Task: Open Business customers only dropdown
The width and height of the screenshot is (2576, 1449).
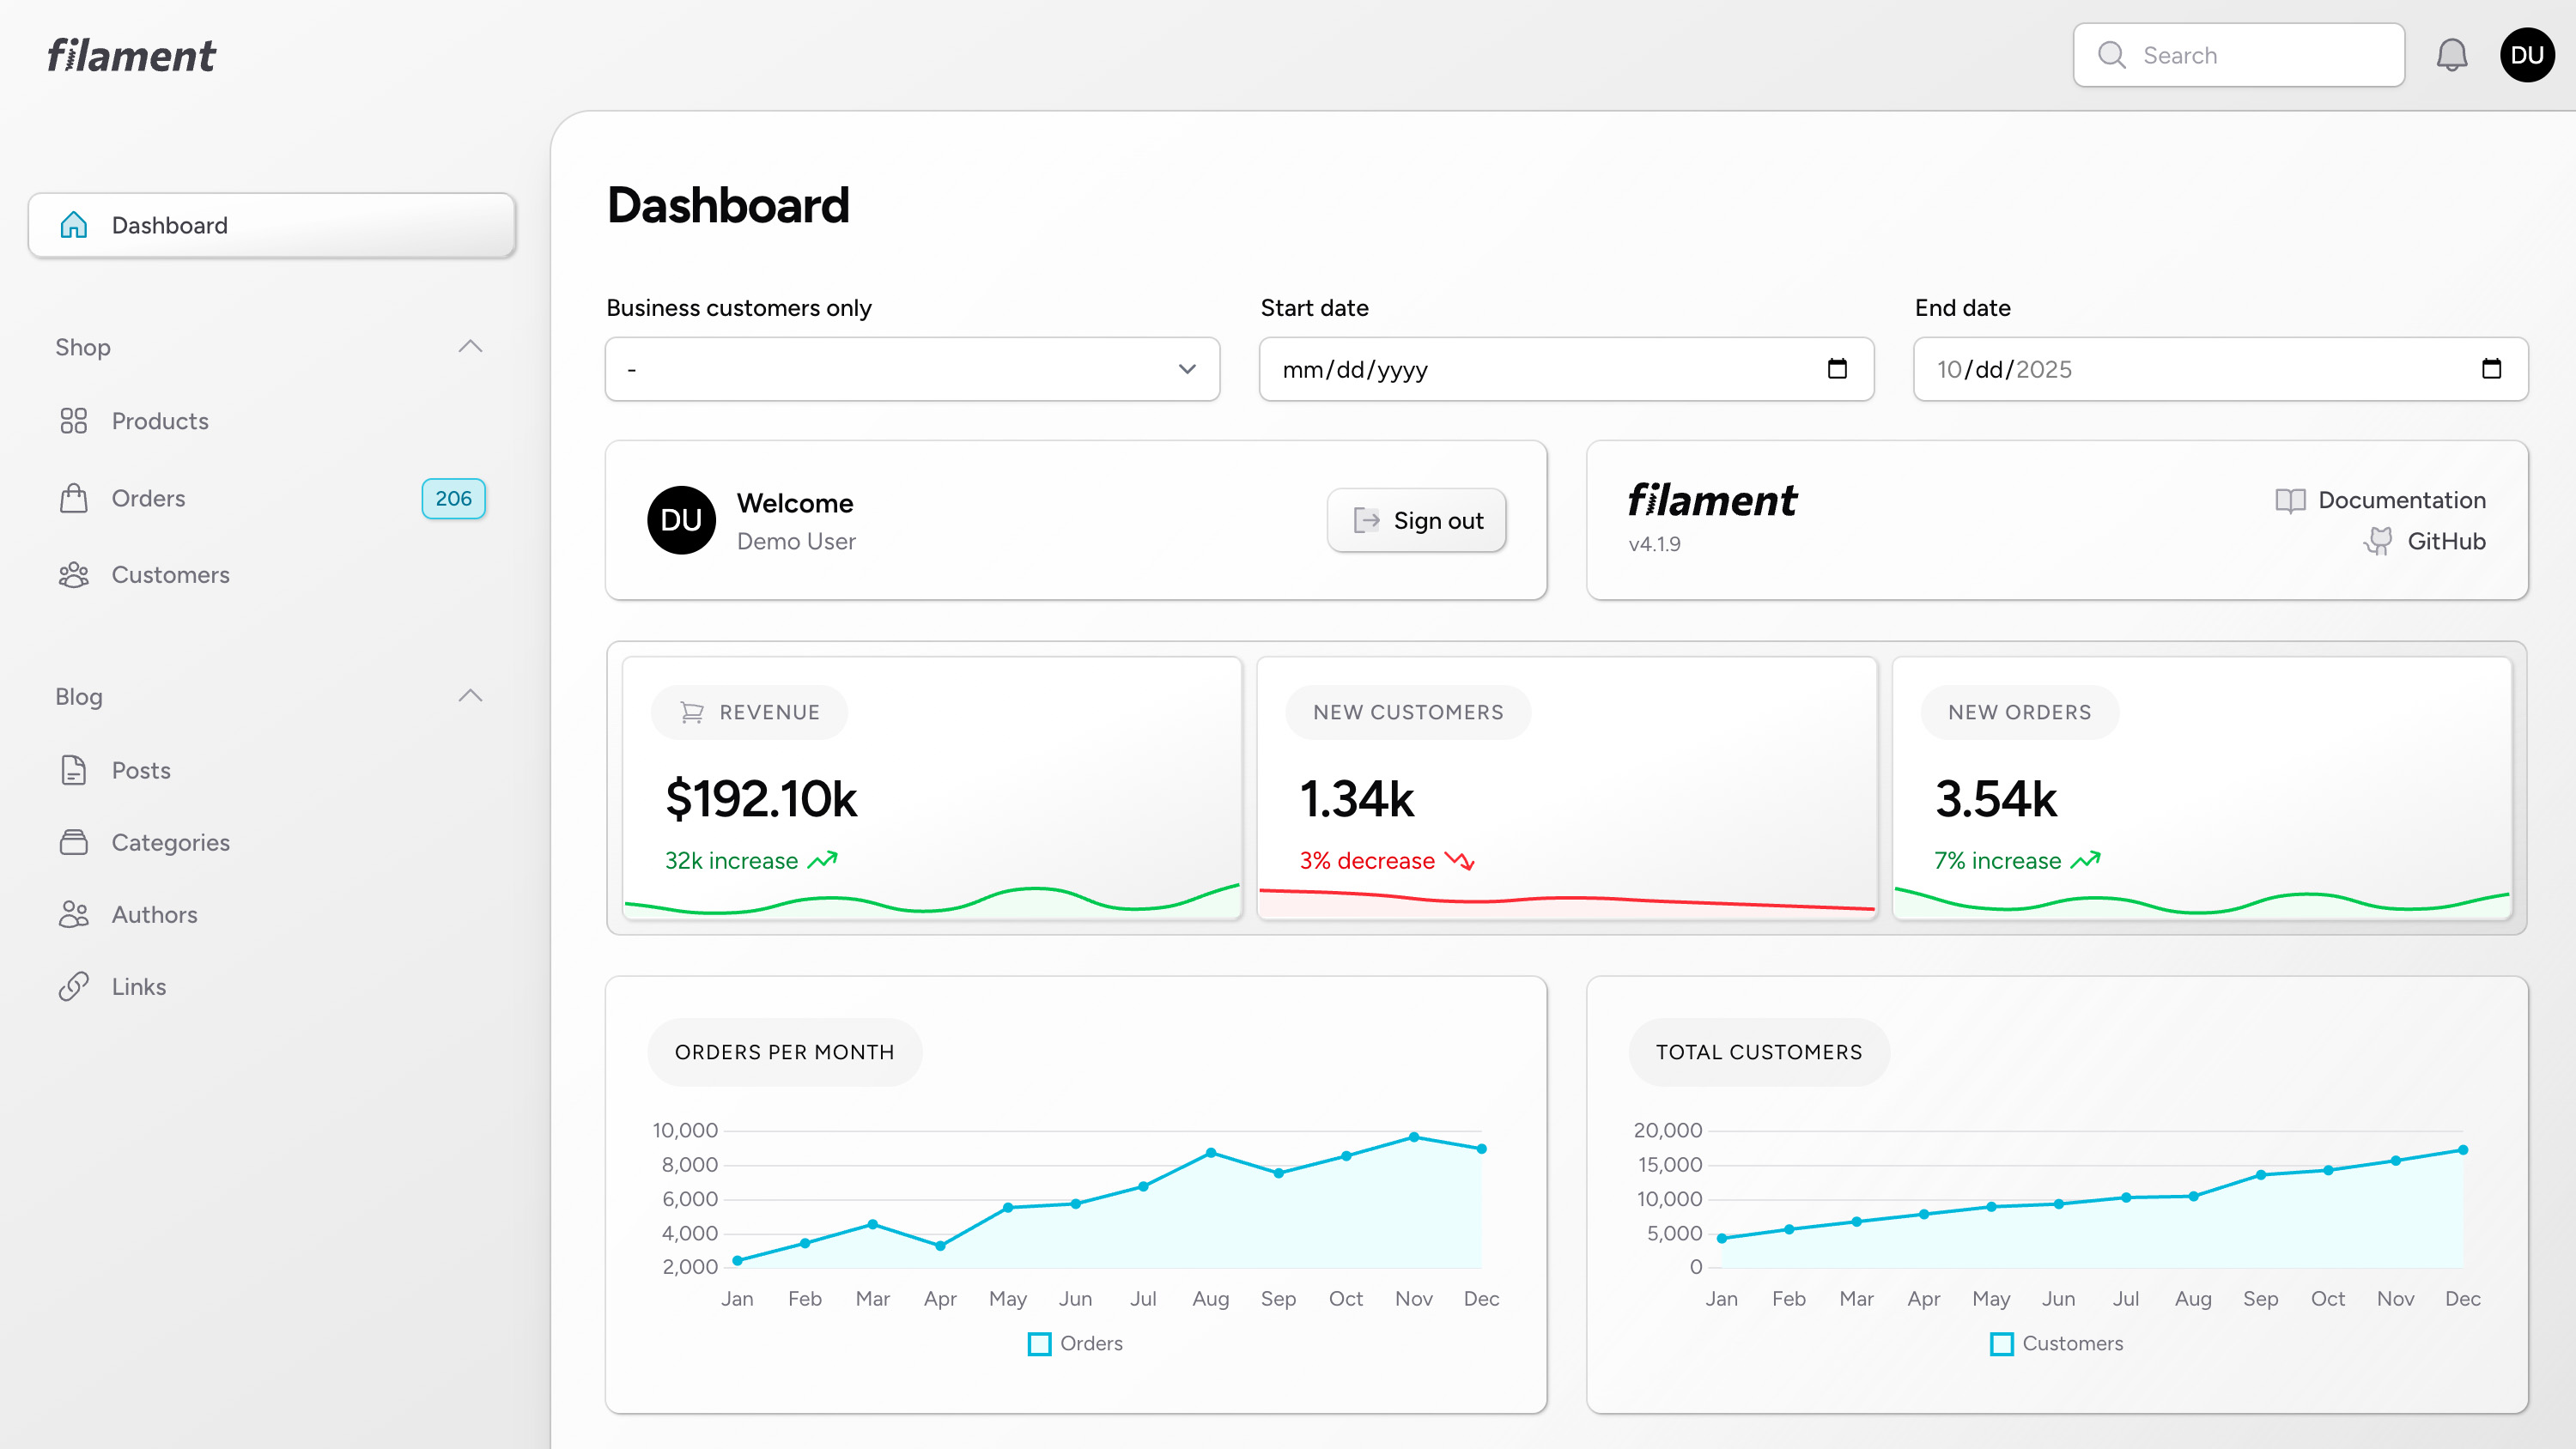Action: coord(912,369)
